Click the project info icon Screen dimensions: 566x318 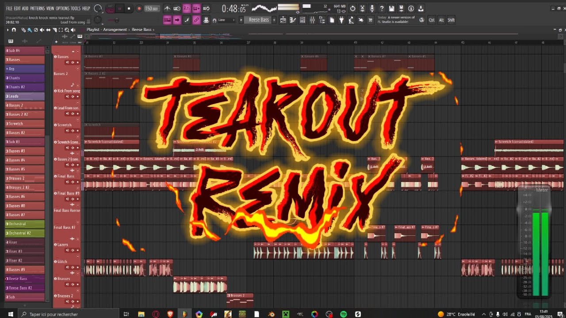coord(411,8)
